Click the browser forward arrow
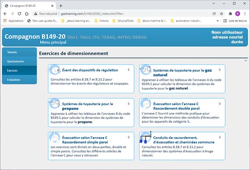The height and width of the screenshot is (170, 250). click(12, 14)
